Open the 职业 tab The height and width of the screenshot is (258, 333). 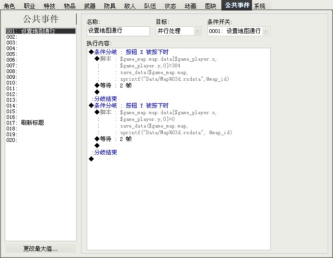[x=30, y=6]
